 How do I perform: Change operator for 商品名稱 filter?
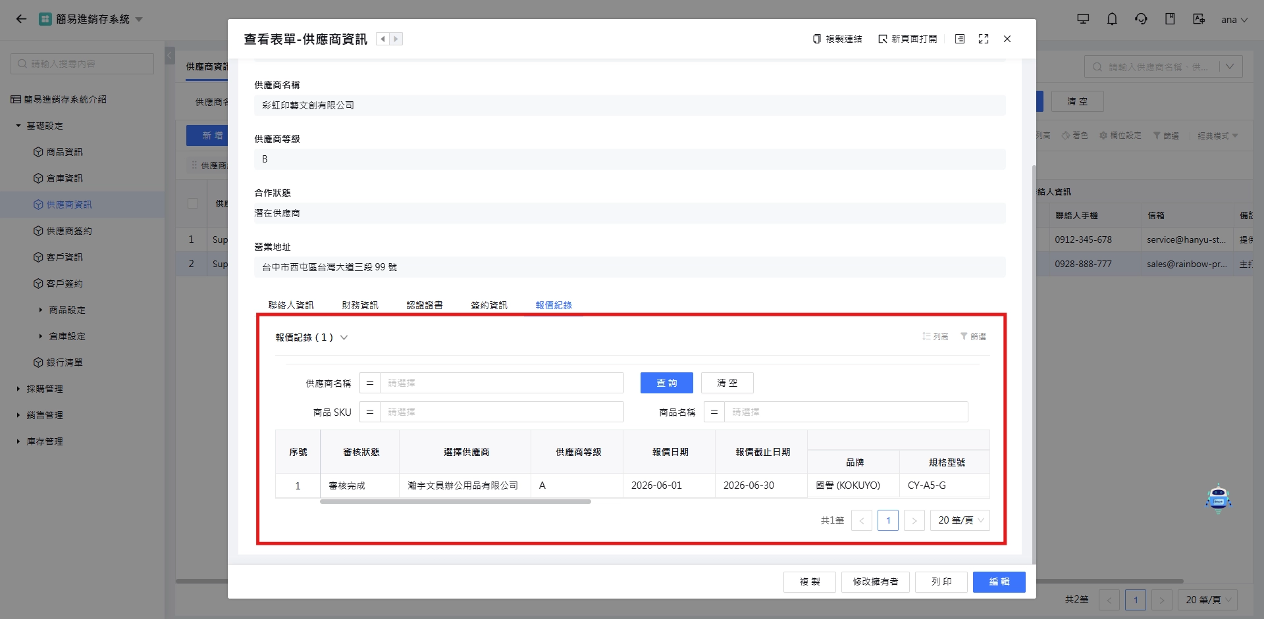[x=714, y=412]
